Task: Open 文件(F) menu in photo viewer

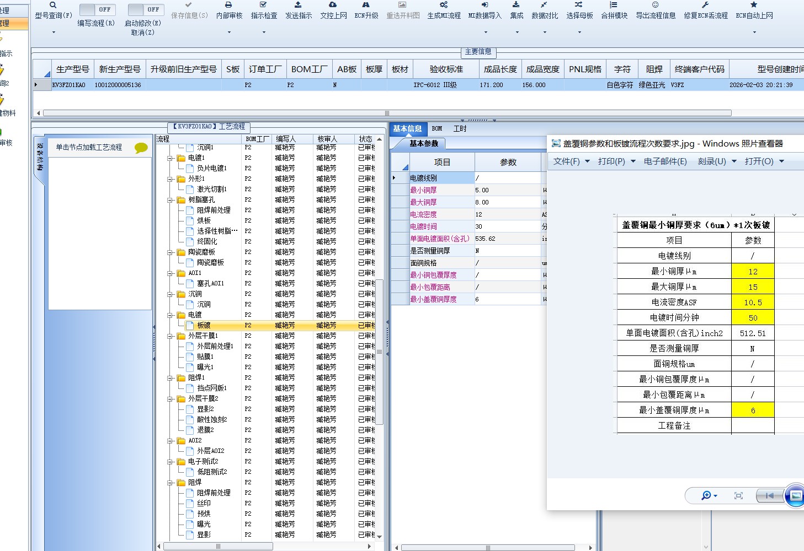Action: click(571, 161)
